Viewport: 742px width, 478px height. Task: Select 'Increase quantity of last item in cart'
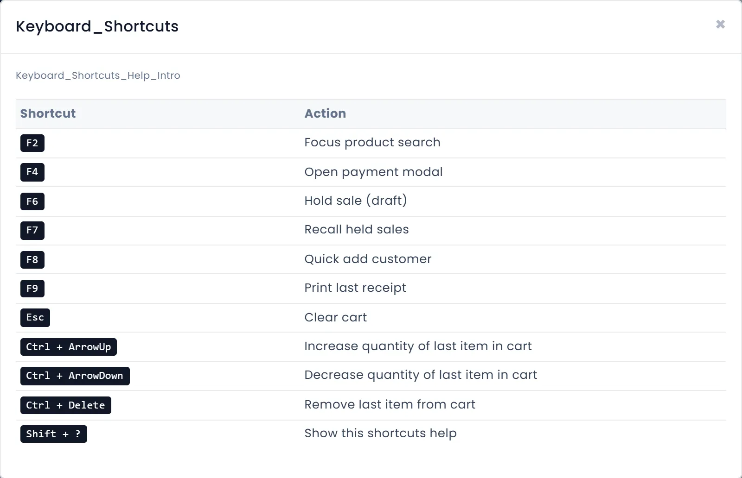418,346
